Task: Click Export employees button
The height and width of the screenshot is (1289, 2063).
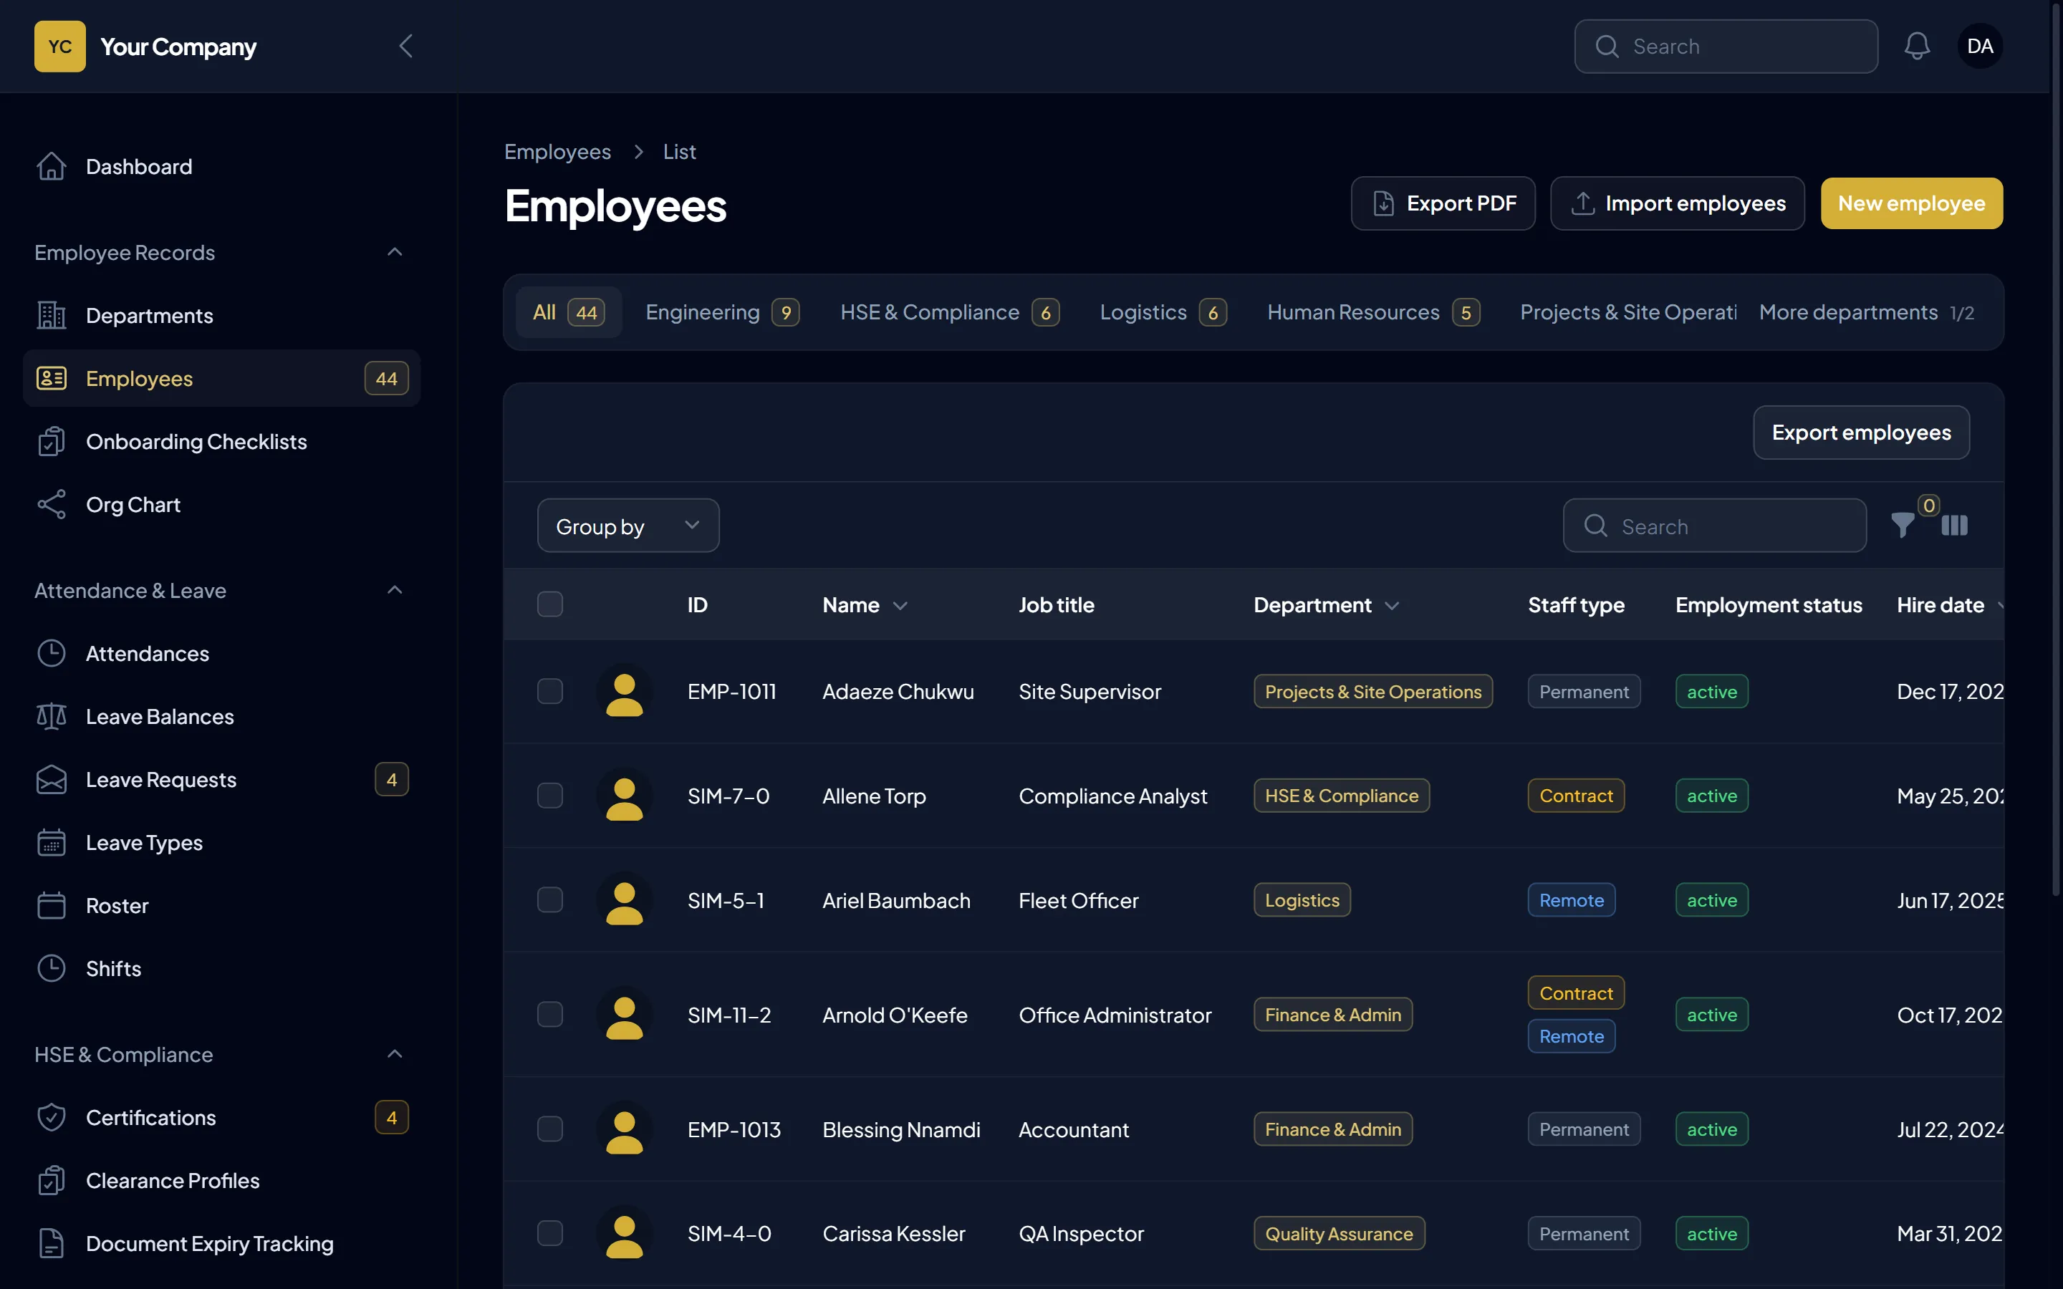Action: [x=1861, y=433]
